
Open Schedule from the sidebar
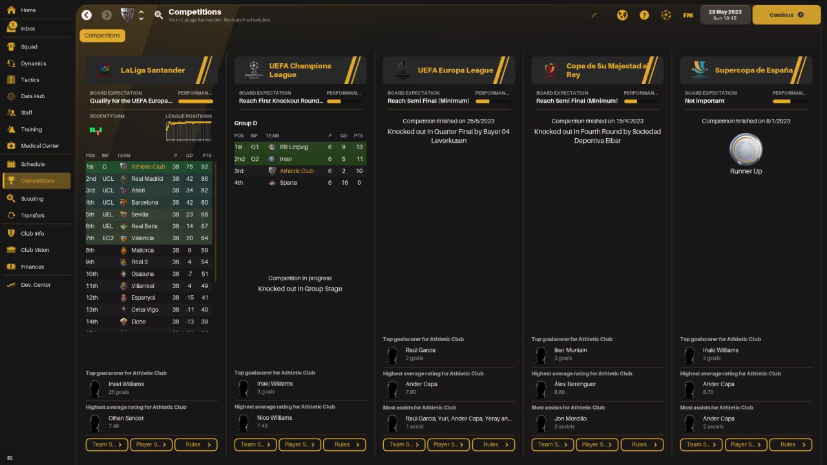(36, 164)
